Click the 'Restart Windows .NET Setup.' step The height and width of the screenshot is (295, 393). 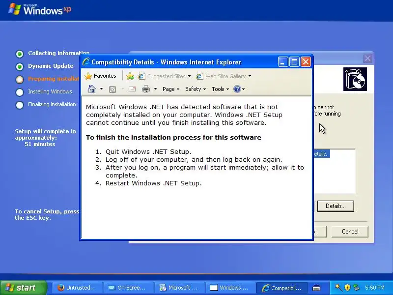tap(153, 183)
